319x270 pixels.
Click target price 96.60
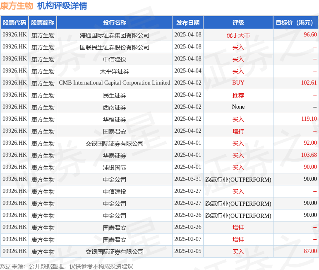(x=310, y=35)
